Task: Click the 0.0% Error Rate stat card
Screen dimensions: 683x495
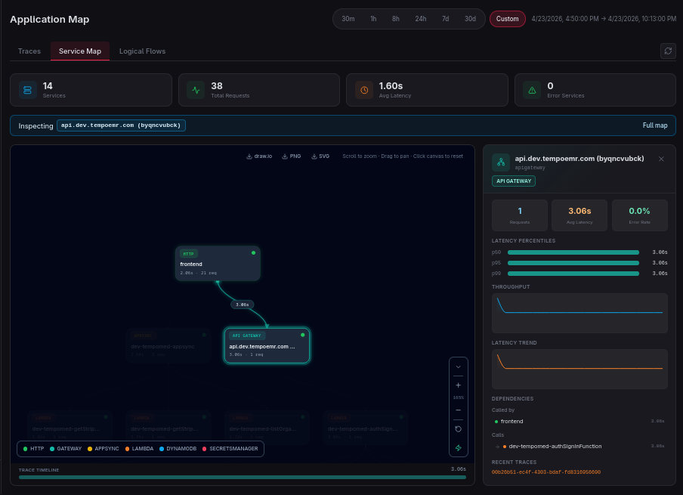Action: 639,215
